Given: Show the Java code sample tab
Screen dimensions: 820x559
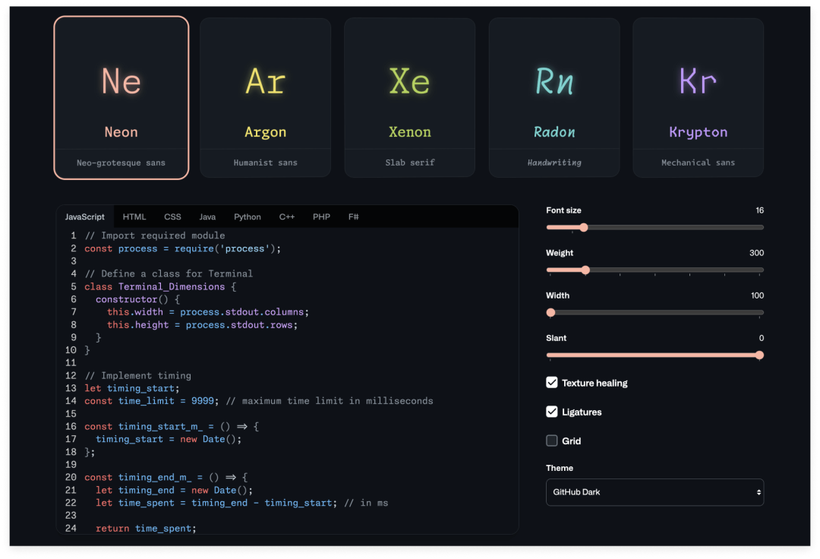Looking at the screenshot, I should point(207,216).
